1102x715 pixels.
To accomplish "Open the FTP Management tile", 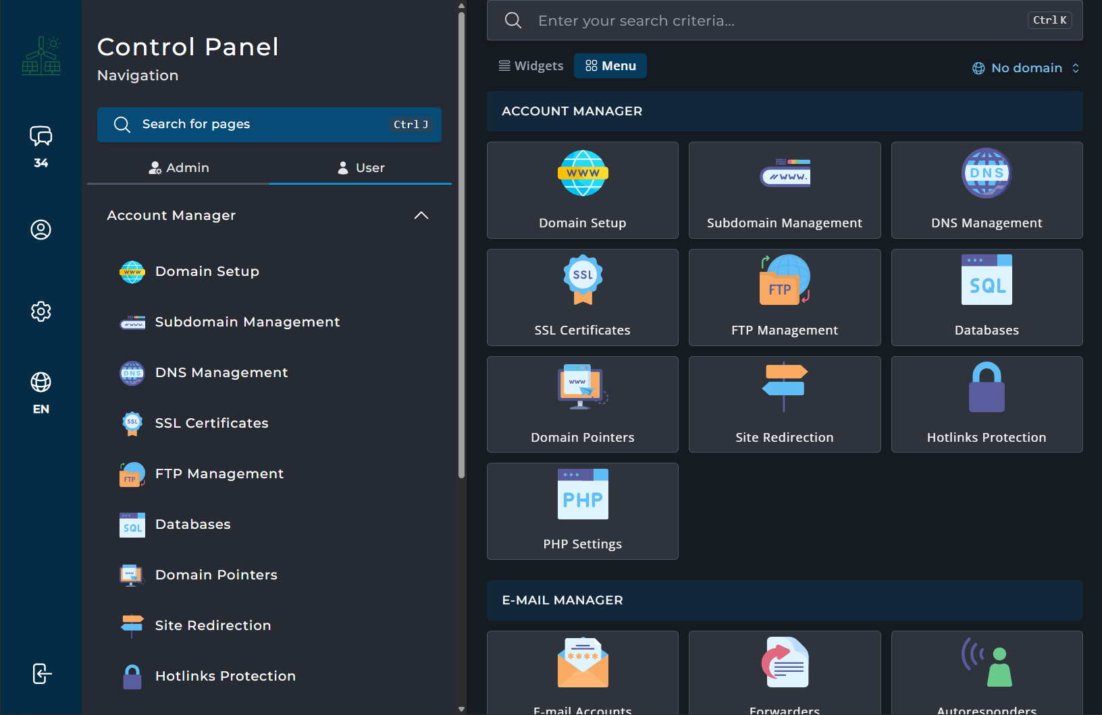I will point(784,297).
